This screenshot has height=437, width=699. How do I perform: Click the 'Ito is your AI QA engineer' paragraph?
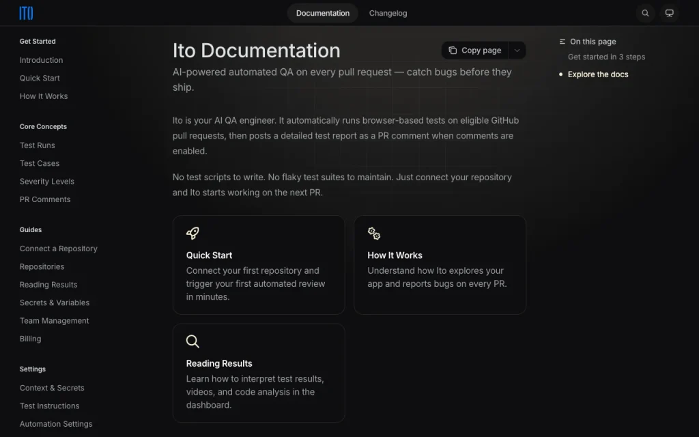click(345, 136)
